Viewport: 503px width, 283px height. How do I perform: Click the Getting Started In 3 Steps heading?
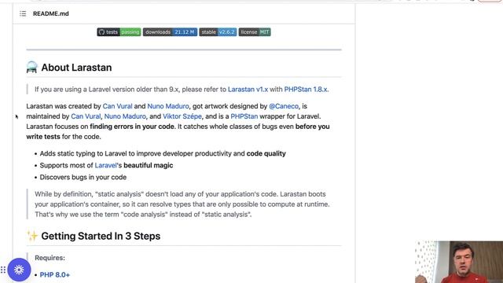click(101, 236)
